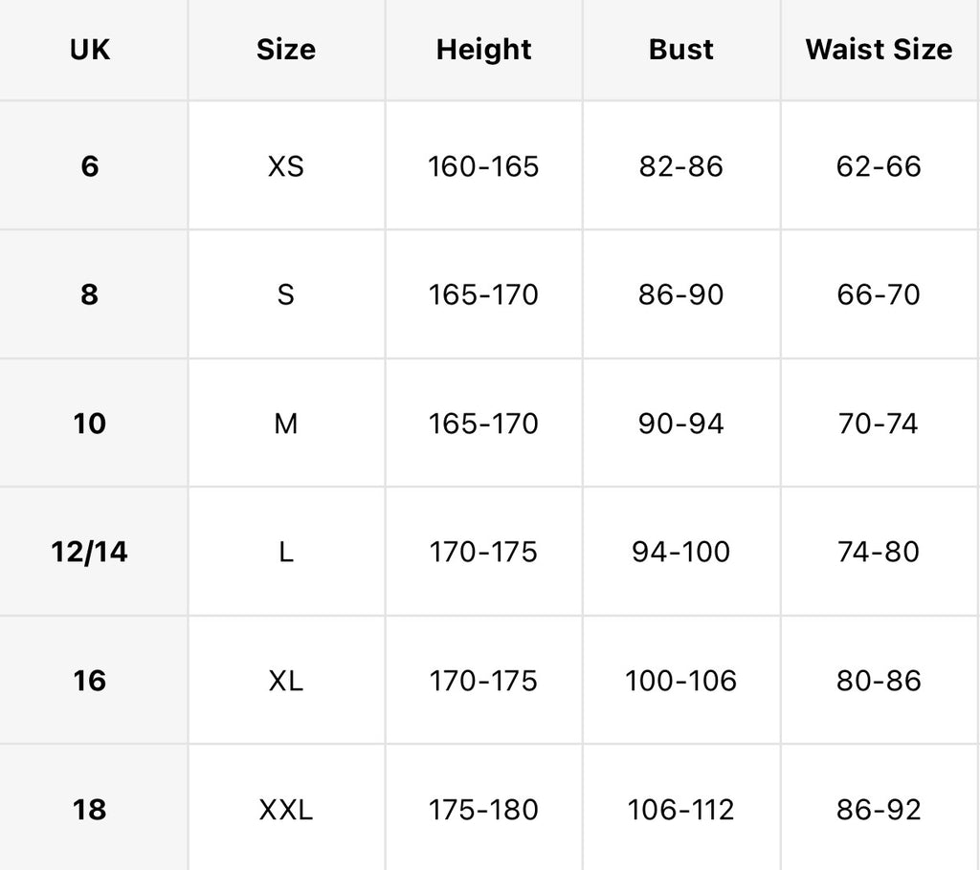The height and width of the screenshot is (870, 980).
Task: Select the XS size cell
Action: pyautogui.click(x=285, y=166)
